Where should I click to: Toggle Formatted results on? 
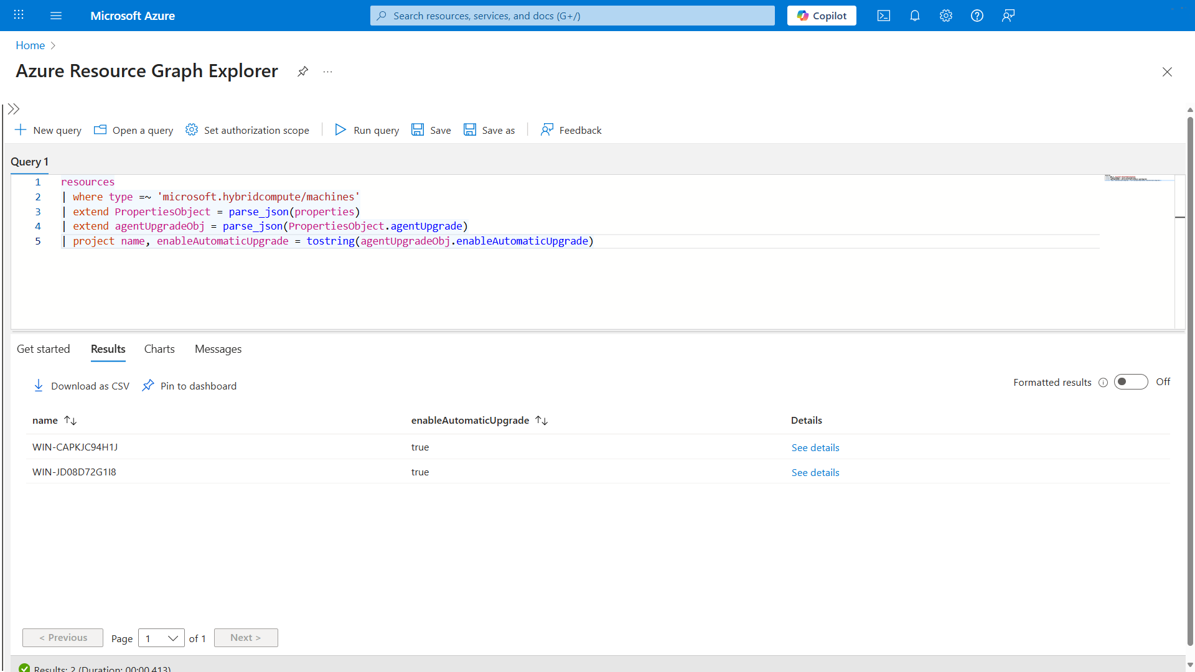[x=1130, y=381]
